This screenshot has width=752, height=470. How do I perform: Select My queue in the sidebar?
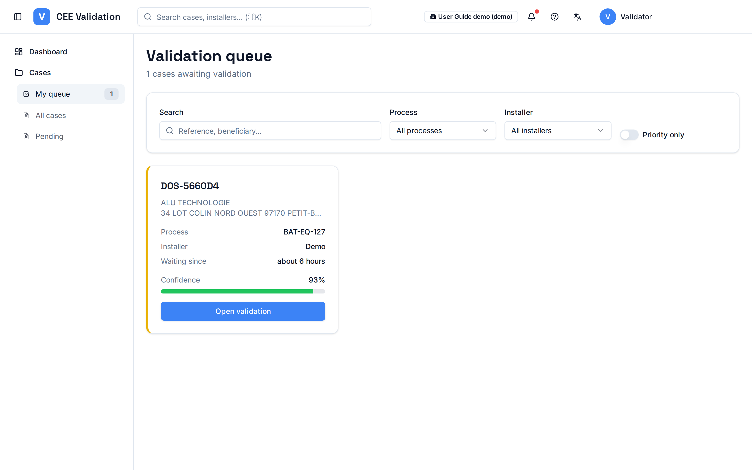point(71,94)
